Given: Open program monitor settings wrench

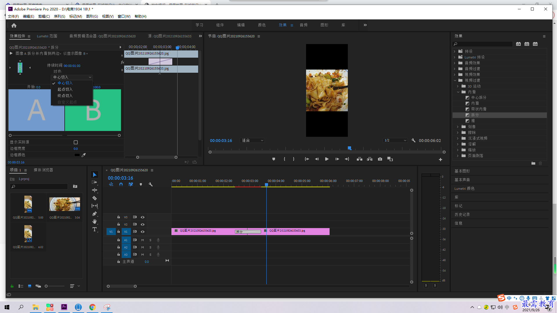Looking at the screenshot, I should click(413, 140).
